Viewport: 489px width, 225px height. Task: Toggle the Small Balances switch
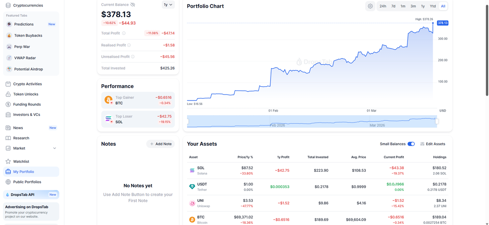411,144
